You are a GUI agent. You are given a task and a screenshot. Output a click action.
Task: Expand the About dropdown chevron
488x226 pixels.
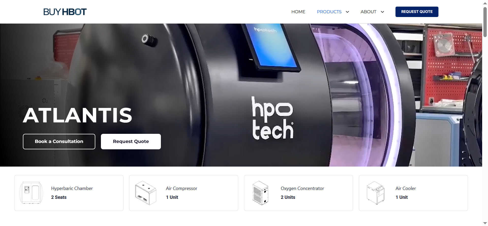tap(382, 12)
